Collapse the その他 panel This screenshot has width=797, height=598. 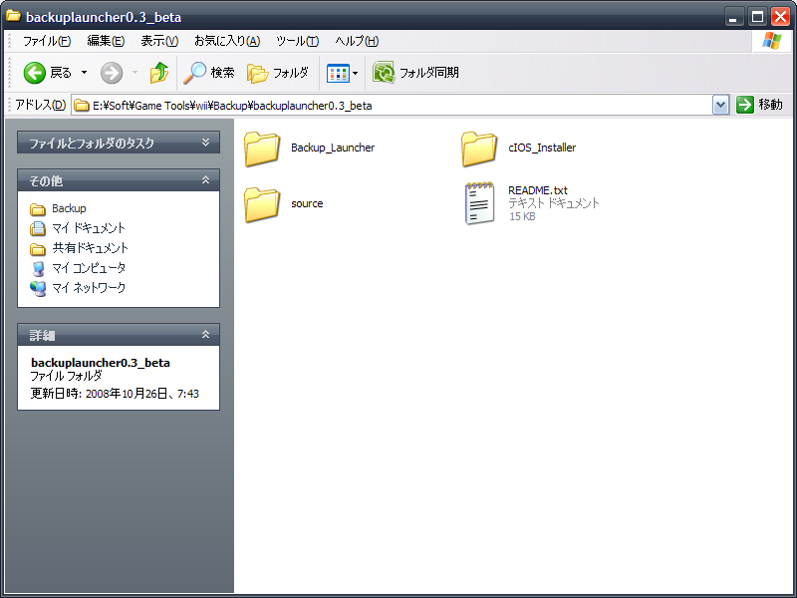coord(205,180)
